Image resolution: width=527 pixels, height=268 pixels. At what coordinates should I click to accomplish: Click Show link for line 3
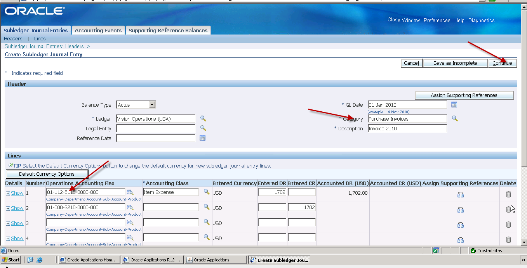tap(17, 223)
